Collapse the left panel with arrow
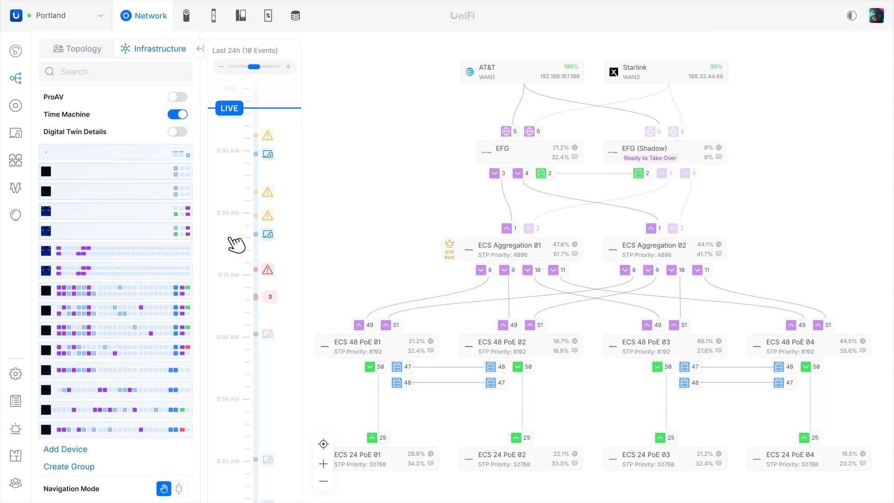Screen dimensions: 894x503 (x=200, y=48)
